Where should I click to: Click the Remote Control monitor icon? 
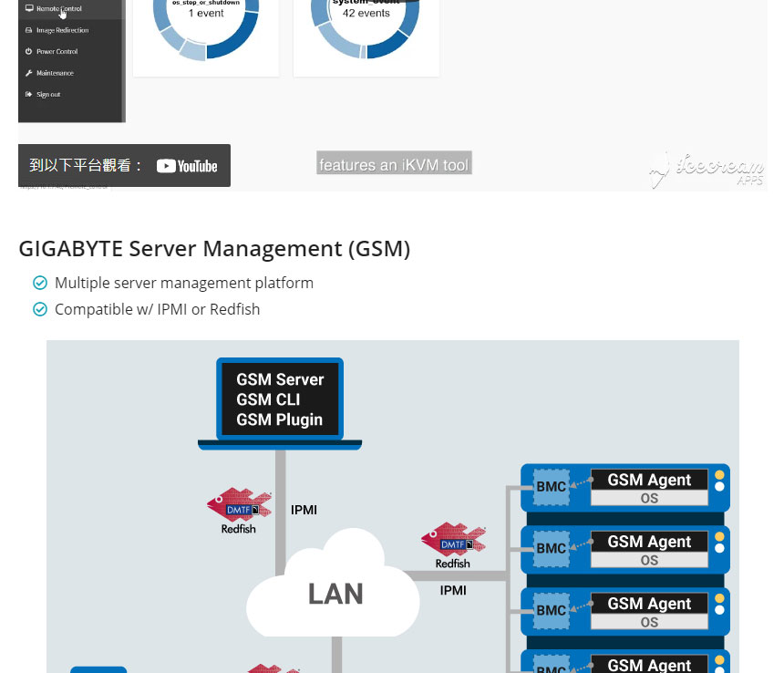click(x=29, y=8)
